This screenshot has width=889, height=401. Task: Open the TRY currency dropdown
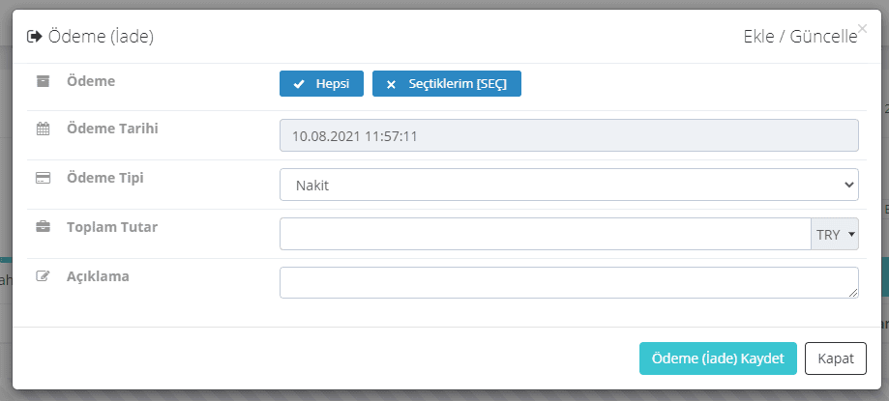[x=835, y=234]
